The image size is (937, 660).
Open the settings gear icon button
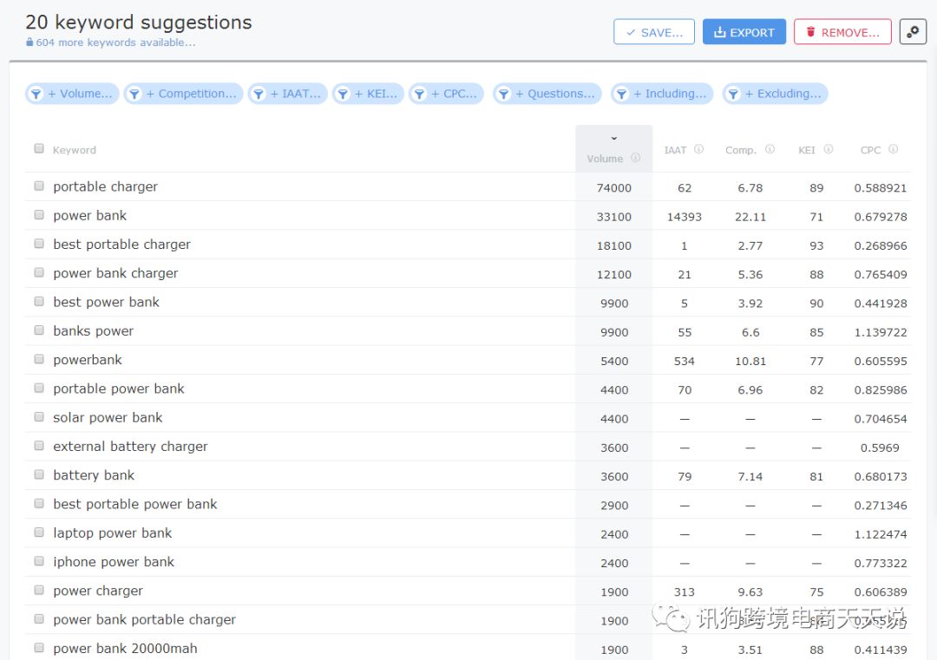pos(913,32)
